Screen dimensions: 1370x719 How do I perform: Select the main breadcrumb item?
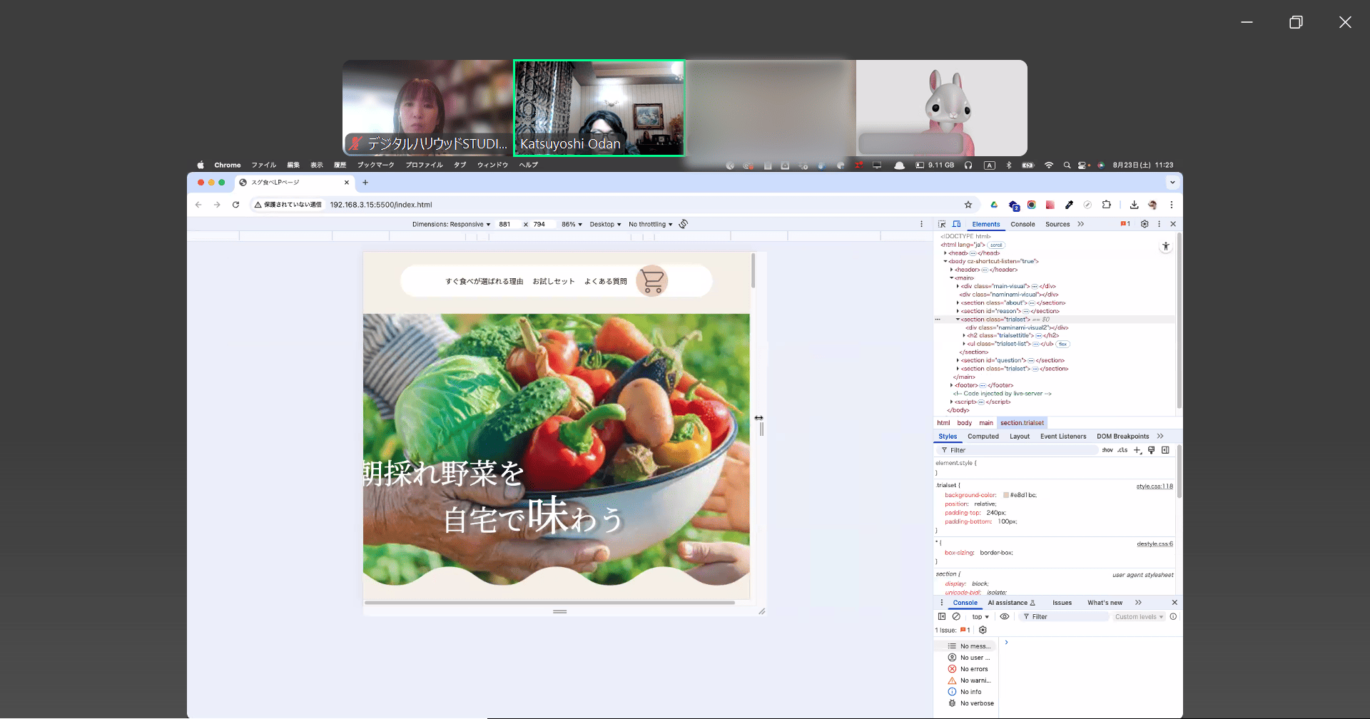[x=986, y=423]
